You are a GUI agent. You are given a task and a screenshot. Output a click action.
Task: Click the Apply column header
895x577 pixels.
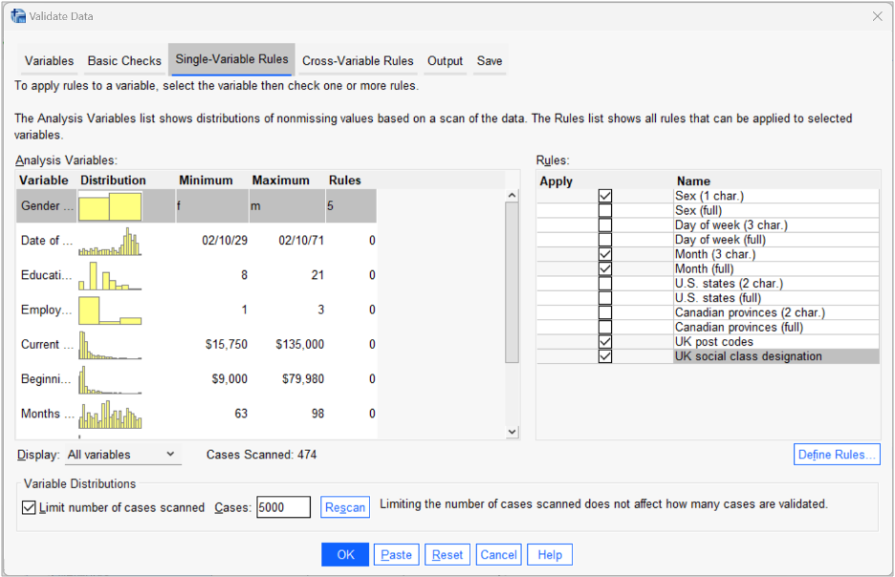click(556, 182)
